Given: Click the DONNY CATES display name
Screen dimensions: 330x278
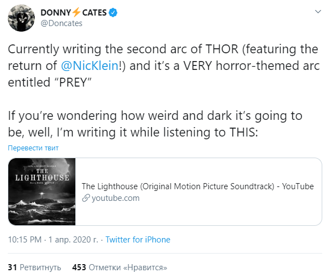Looking at the screenshot, I should click(x=74, y=12).
